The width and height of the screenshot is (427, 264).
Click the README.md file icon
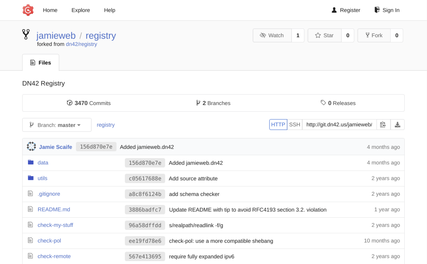(30, 209)
